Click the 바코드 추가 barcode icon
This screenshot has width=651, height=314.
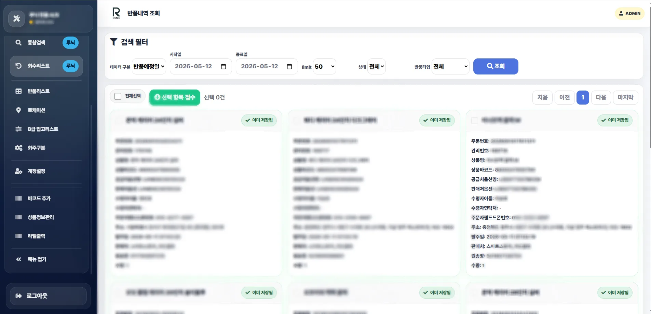click(x=18, y=199)
